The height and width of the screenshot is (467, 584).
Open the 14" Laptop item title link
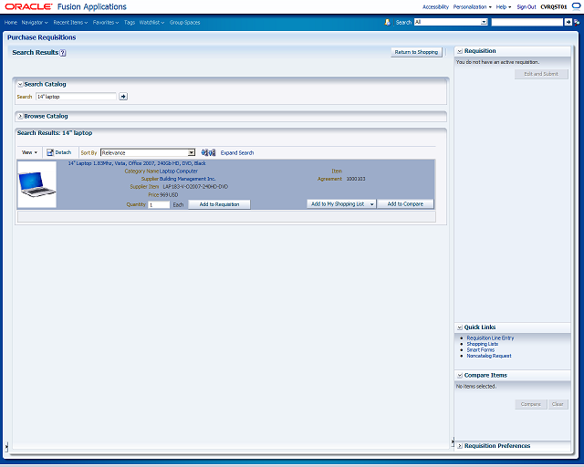(137, 163)
